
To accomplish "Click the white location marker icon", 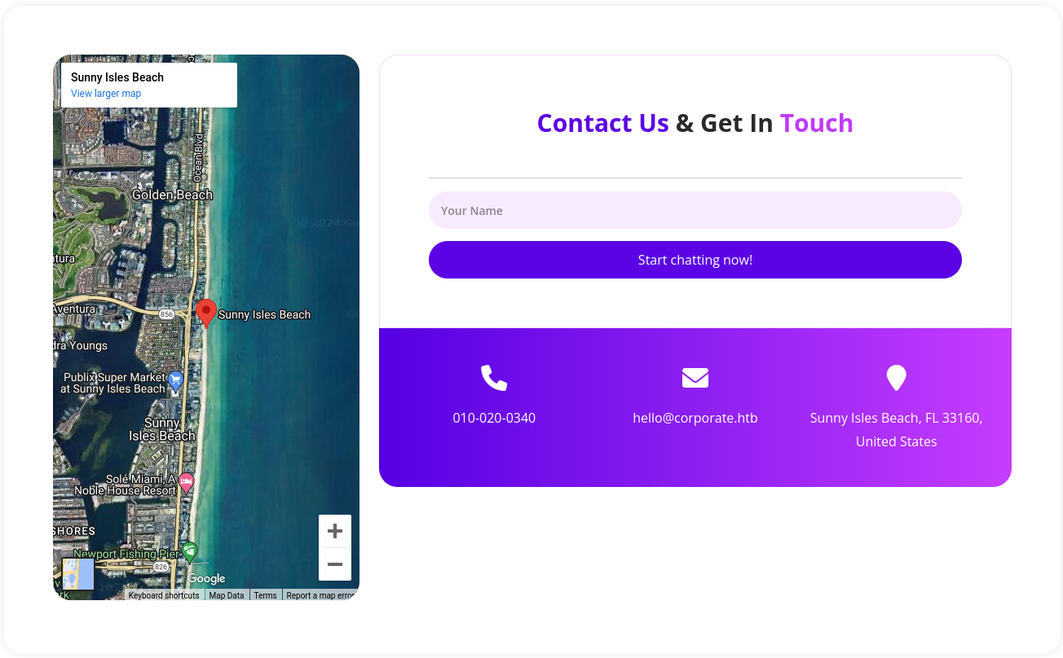I will 896,378.
